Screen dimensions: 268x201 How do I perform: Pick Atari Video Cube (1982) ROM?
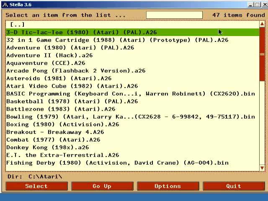(x=72, y=86)
